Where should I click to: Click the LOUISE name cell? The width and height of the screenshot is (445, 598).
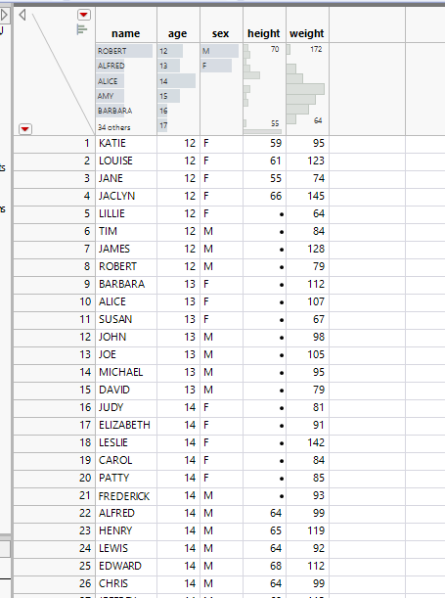tap(126, 161)
